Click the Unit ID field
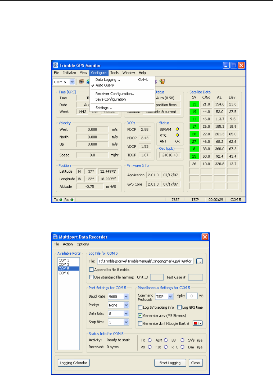Screen dimensions: 273x375 pyautogui.click(x=157, y=277)
